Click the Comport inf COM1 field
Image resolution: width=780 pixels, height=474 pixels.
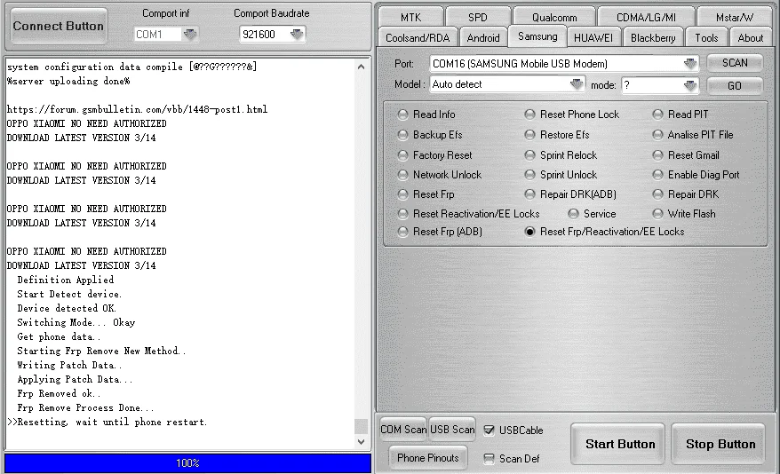coord(158,35)
